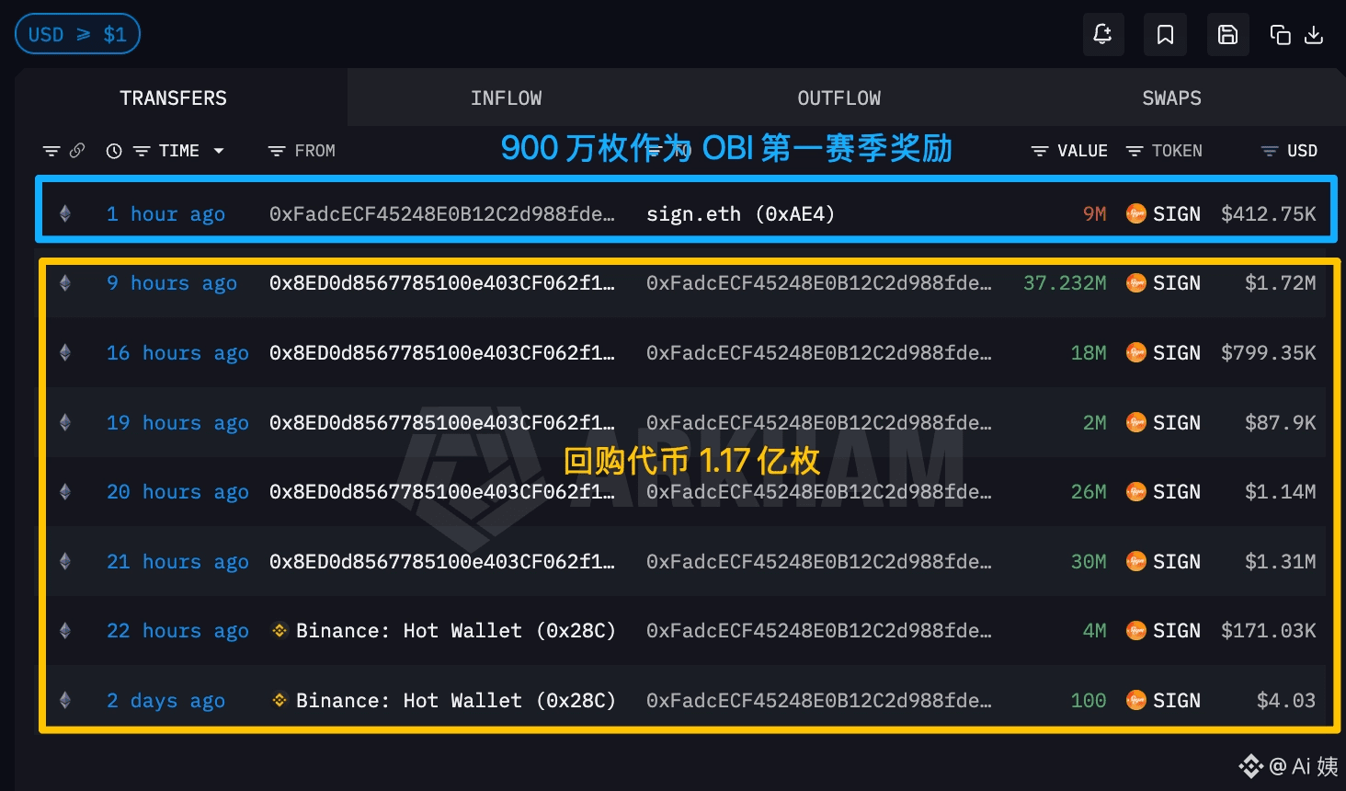
Task: Click the SIGN token icon in the $1.31M row
Action: 1136,561
